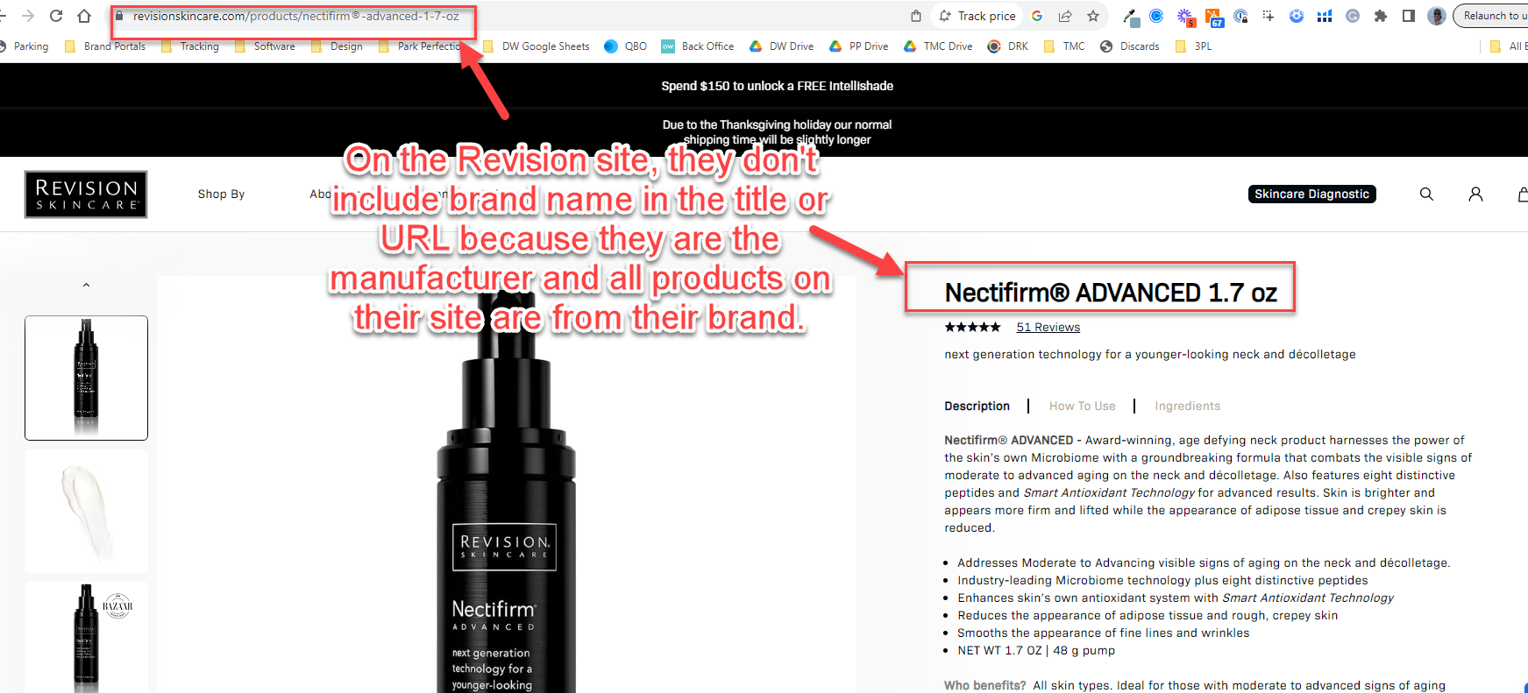Open the blue swirl C extension
Image resolution: width=1528 pixels, height=693 pixels.
[x=1156, y=16]
